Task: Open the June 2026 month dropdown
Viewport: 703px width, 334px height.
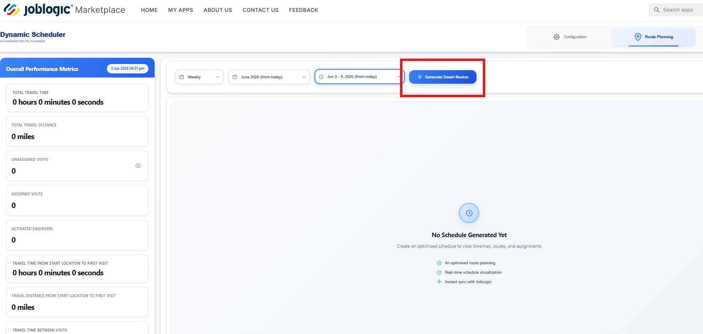Action: pos(269,77)
